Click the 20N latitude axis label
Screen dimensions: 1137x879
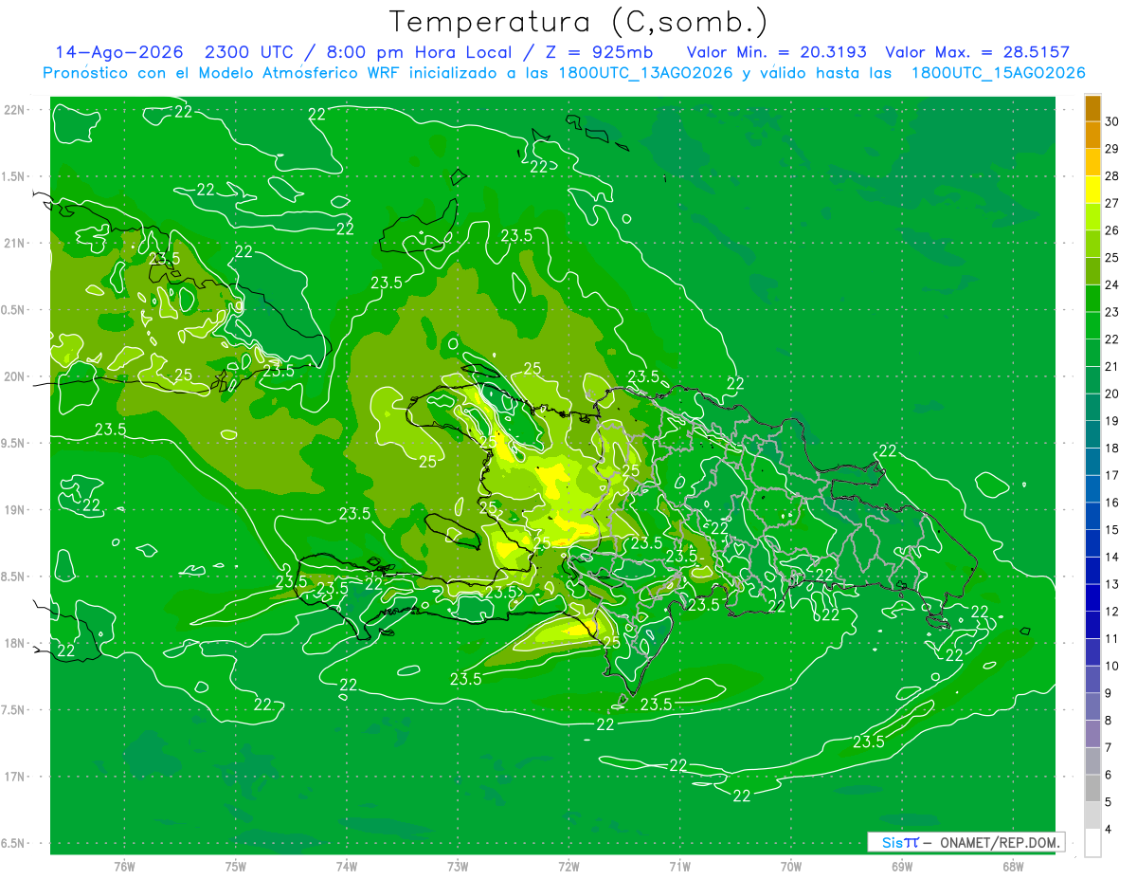[x=15, y=376]
